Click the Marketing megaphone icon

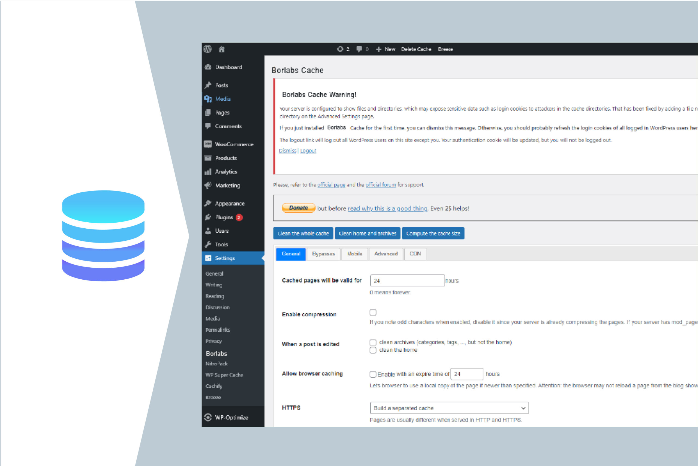click(x=208, y=186)
